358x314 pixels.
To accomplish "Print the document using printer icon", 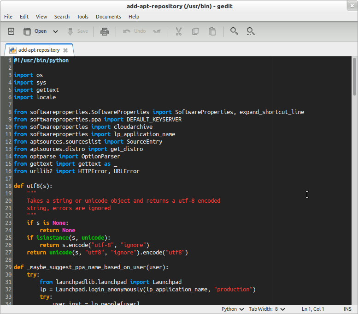I will (105, 31).
